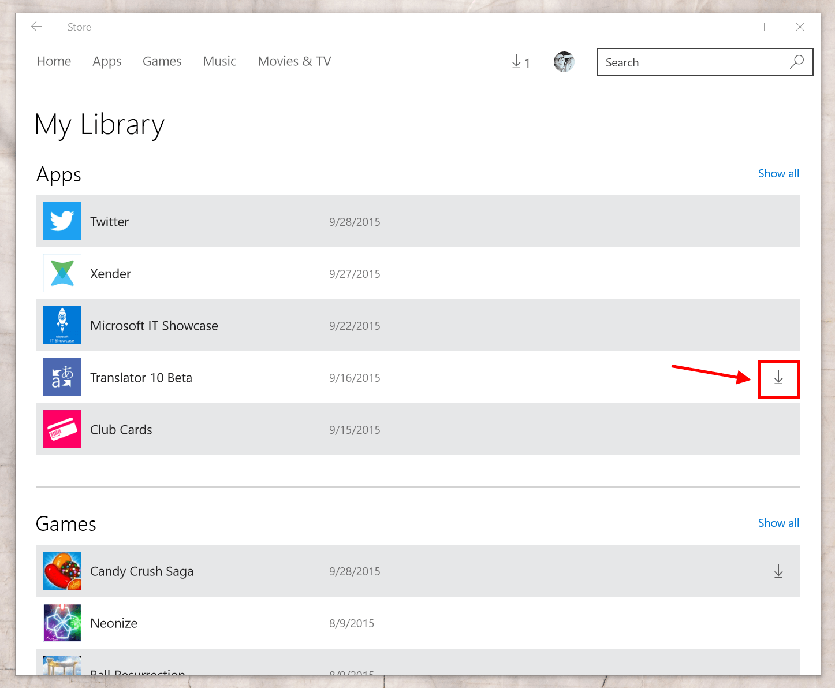Navigate to Movies & TV

pos(294,61)
